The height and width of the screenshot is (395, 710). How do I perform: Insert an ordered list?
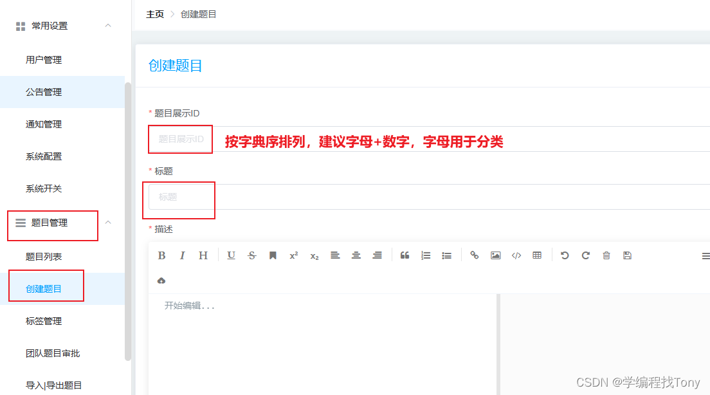[425, 255]
